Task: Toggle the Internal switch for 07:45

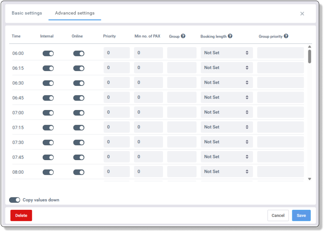Action: 48,158
